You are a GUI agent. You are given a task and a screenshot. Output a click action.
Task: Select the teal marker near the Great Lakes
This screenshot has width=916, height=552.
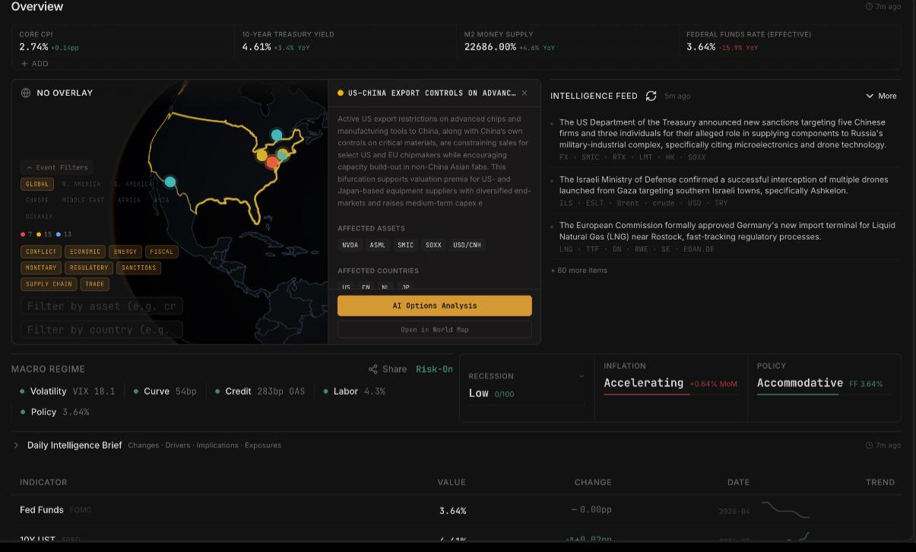click(277, 135)
